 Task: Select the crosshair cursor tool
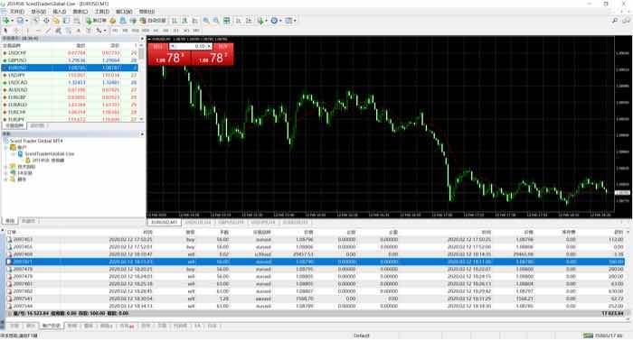point(16,31)
